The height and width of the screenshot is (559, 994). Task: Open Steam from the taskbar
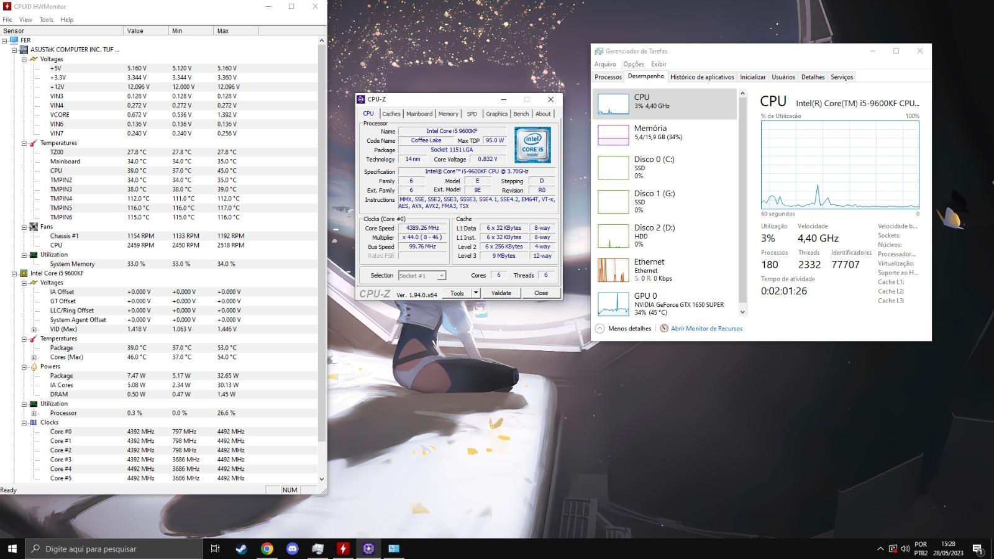click(241, 548)
